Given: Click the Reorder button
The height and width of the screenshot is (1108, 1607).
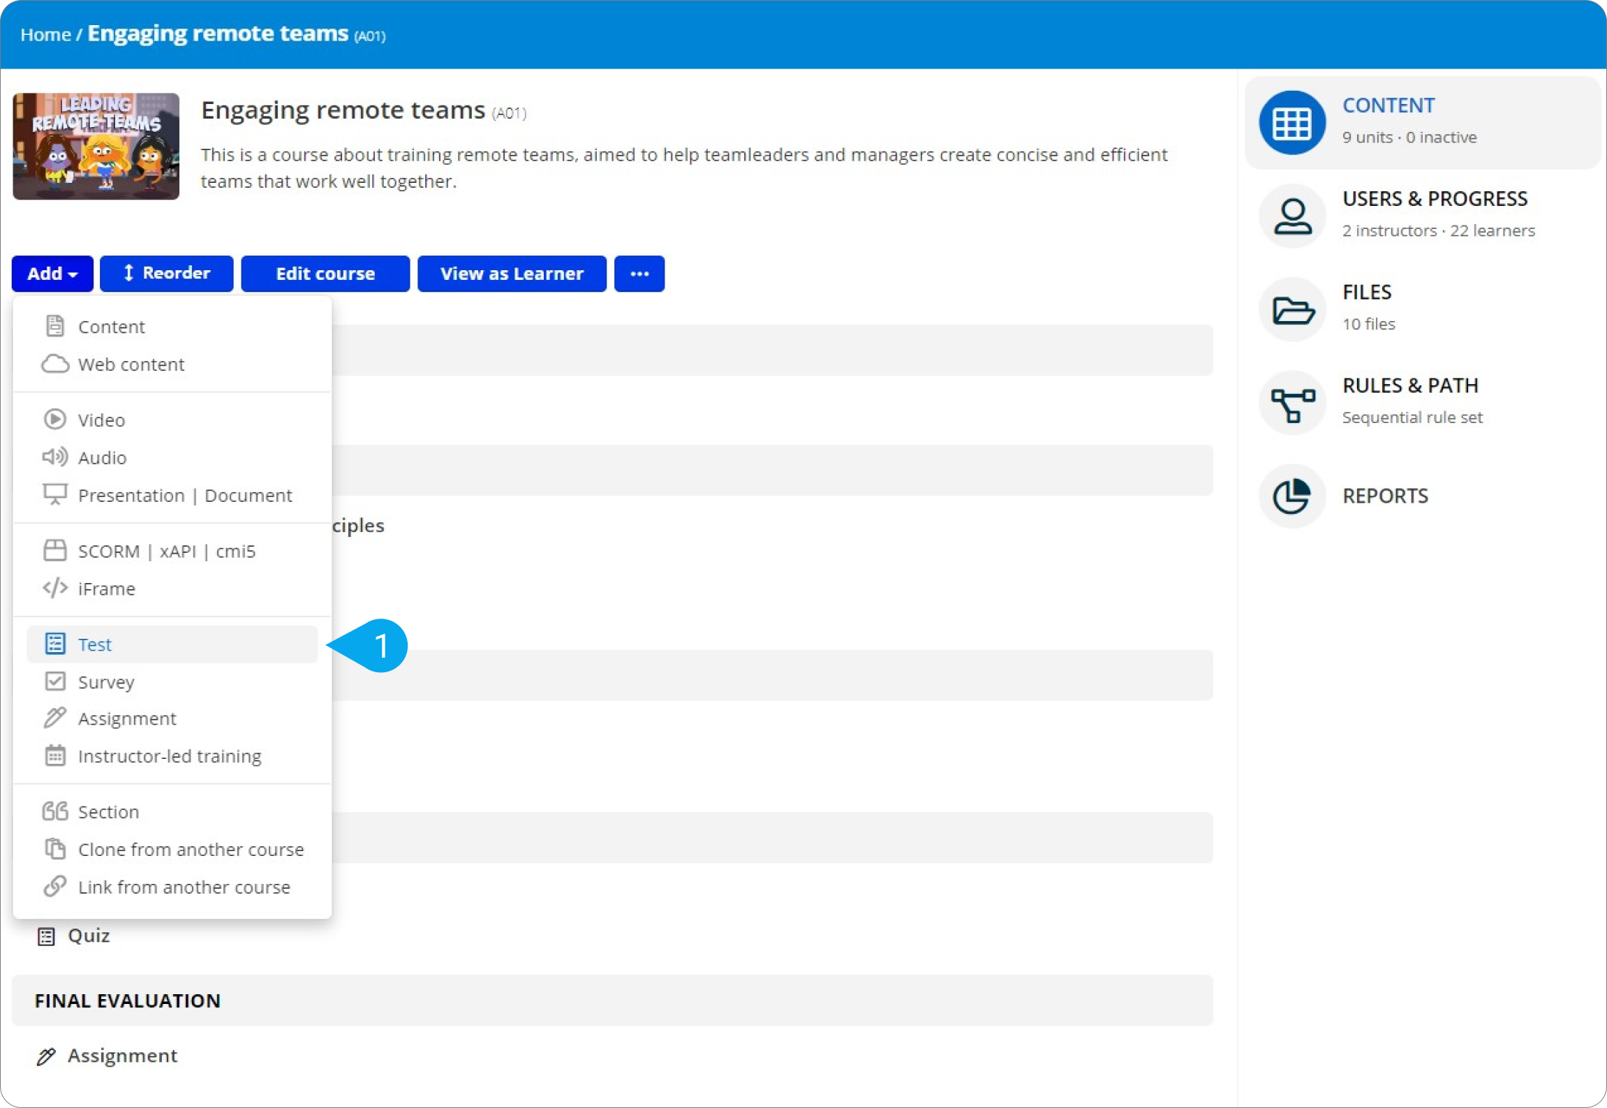Looking at the screenshot, I should [x=166, y=274].
